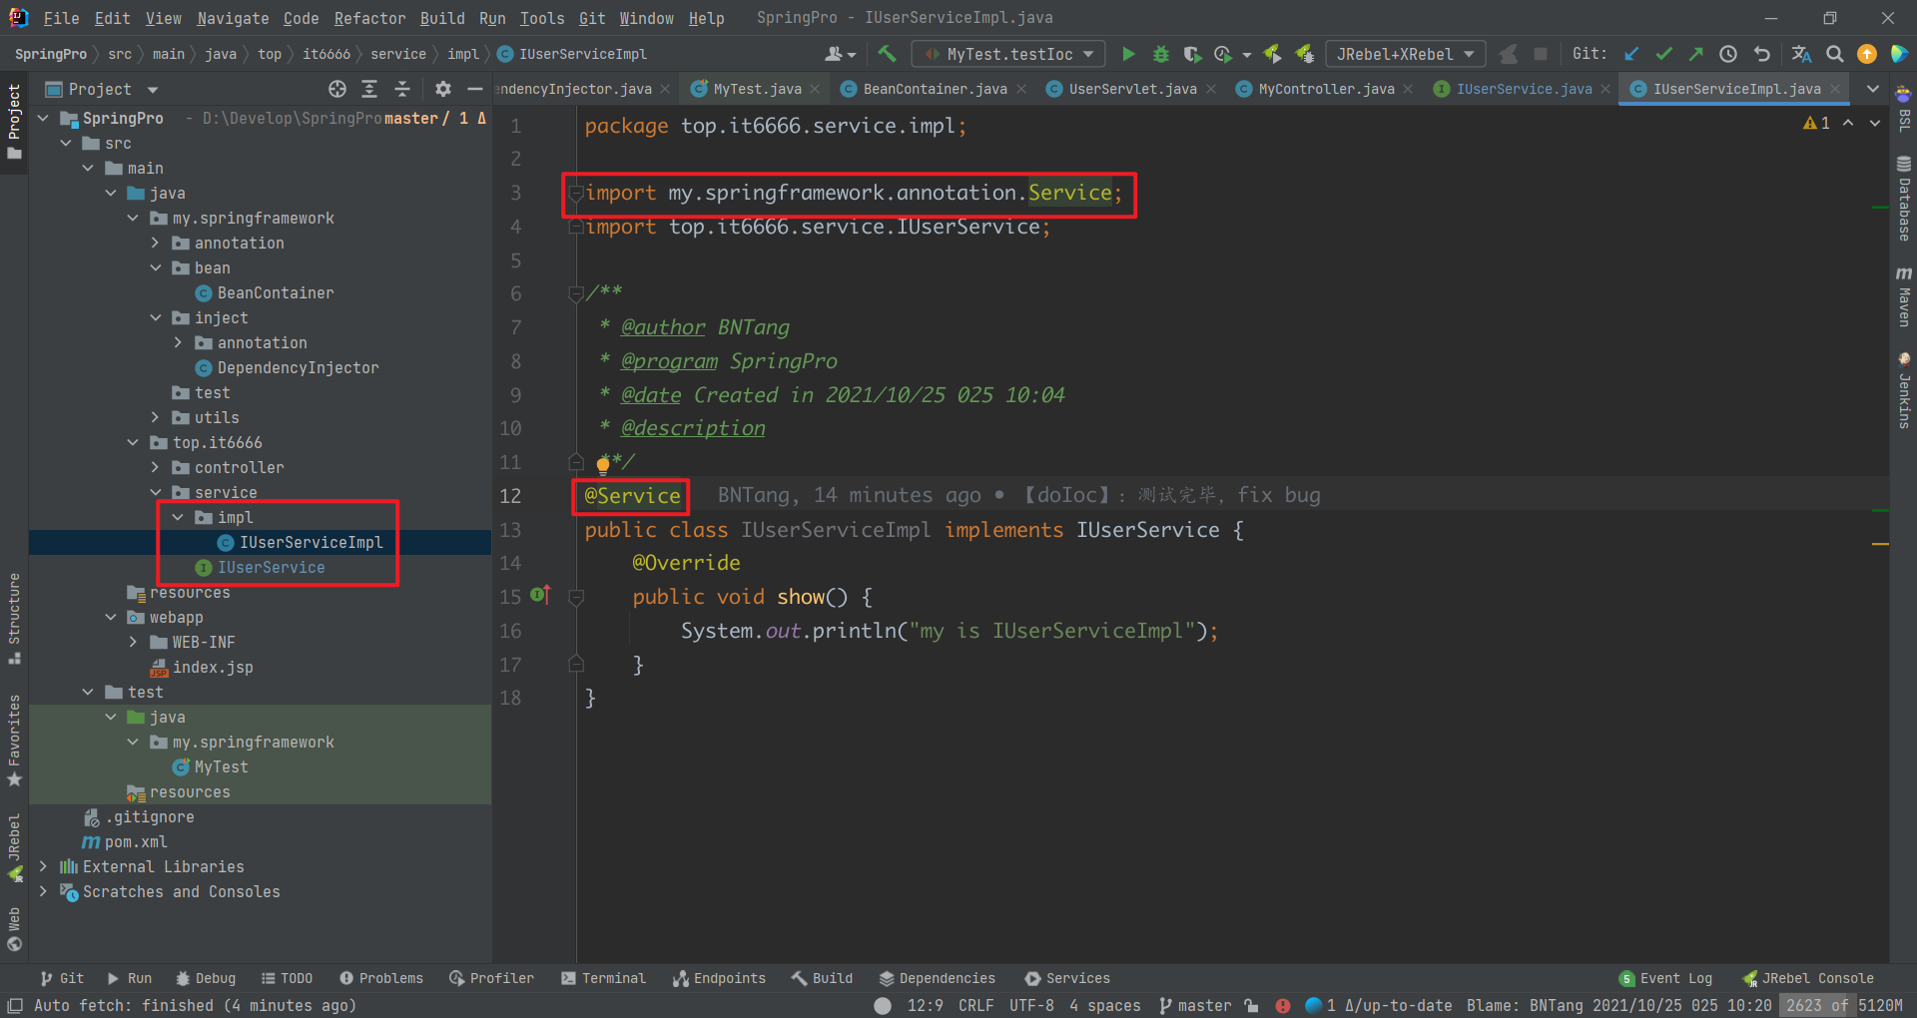Switch to the MyTest.java tab
1917x1018 pixels.
click(x=756, y=89)
